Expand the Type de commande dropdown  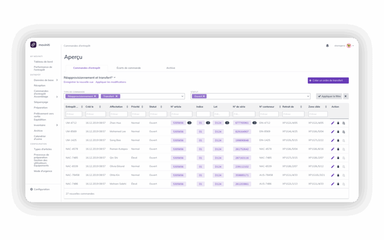[x=182, y=96]
